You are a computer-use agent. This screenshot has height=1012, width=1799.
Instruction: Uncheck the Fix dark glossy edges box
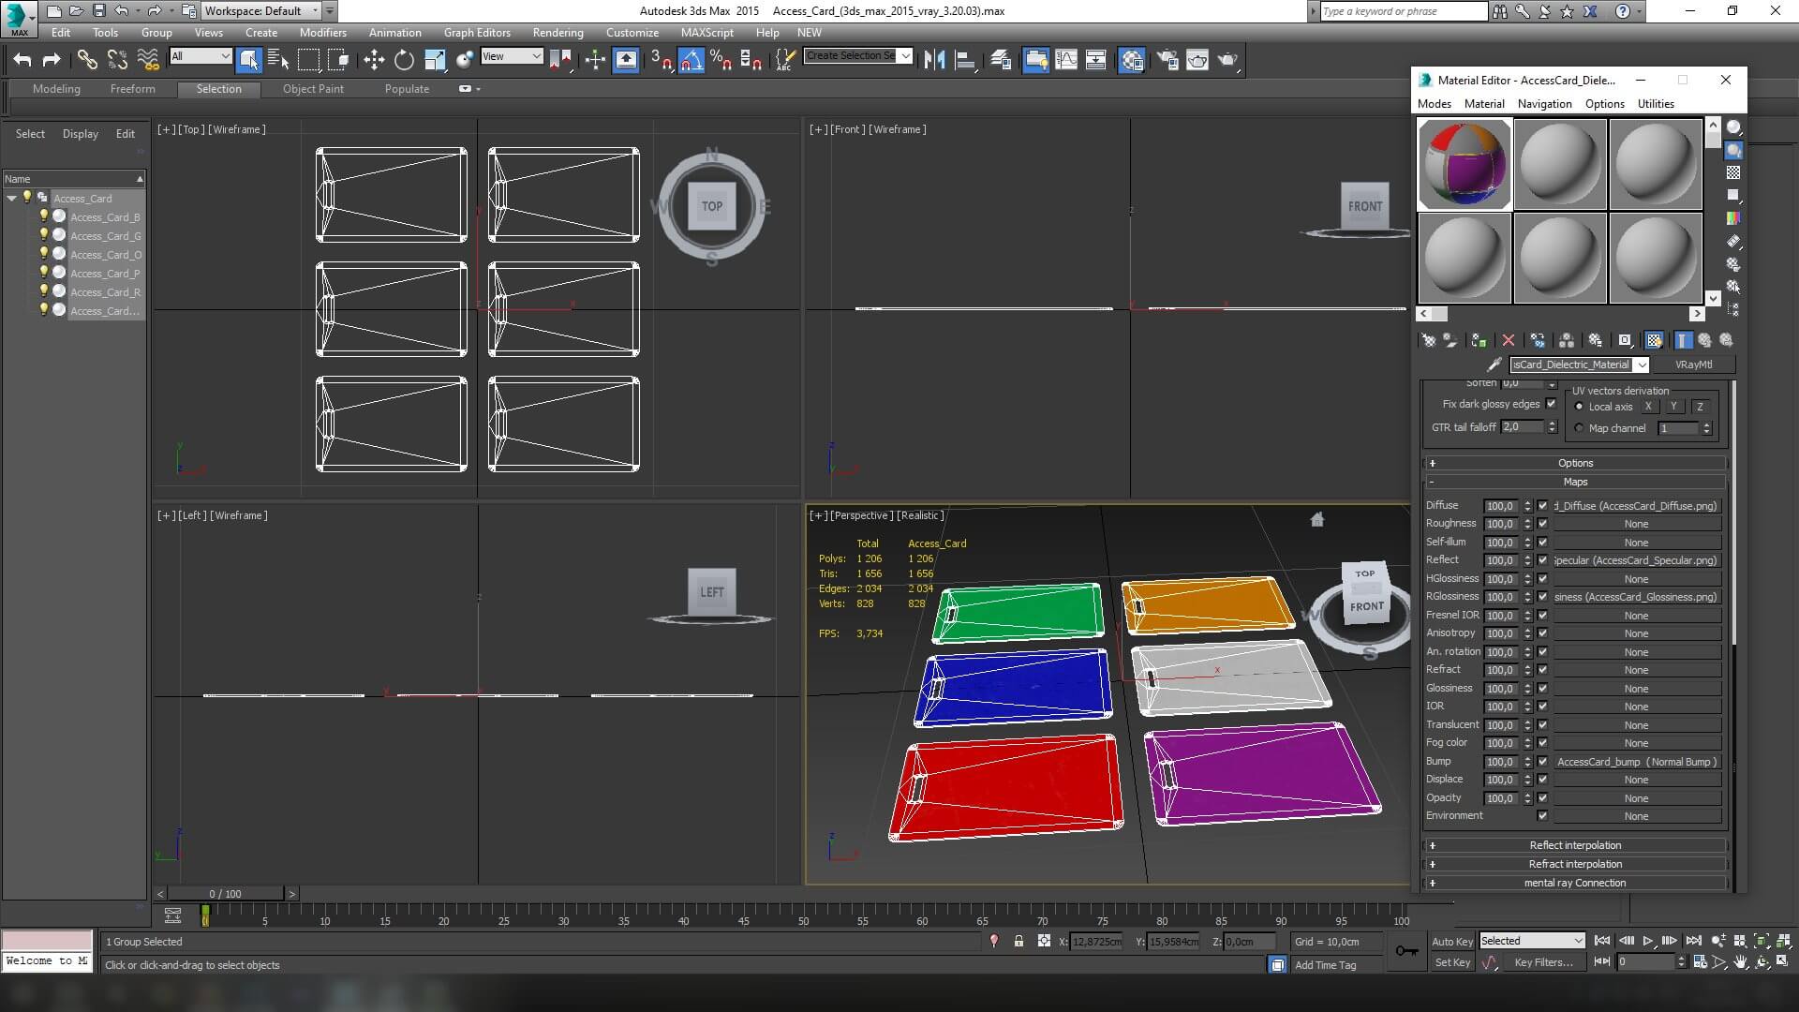(1551, 404)
